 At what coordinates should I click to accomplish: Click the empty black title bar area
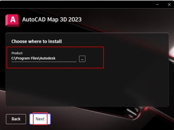point(78,4)
